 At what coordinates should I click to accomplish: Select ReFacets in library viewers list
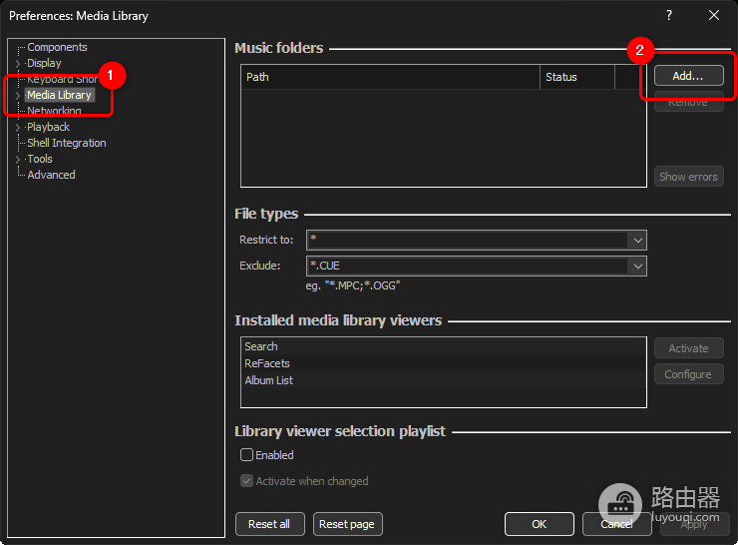tap(444, 363)
